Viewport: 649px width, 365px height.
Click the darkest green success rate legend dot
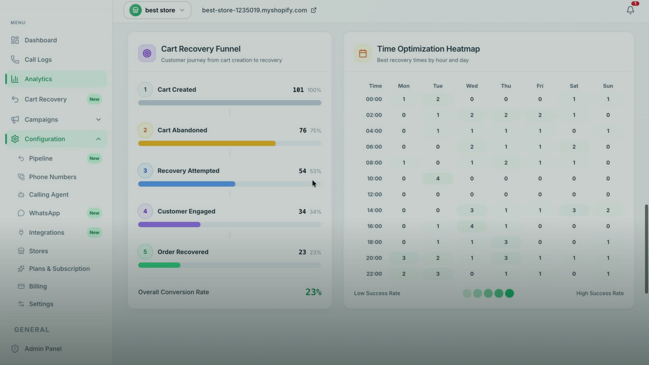coord(509,293)
